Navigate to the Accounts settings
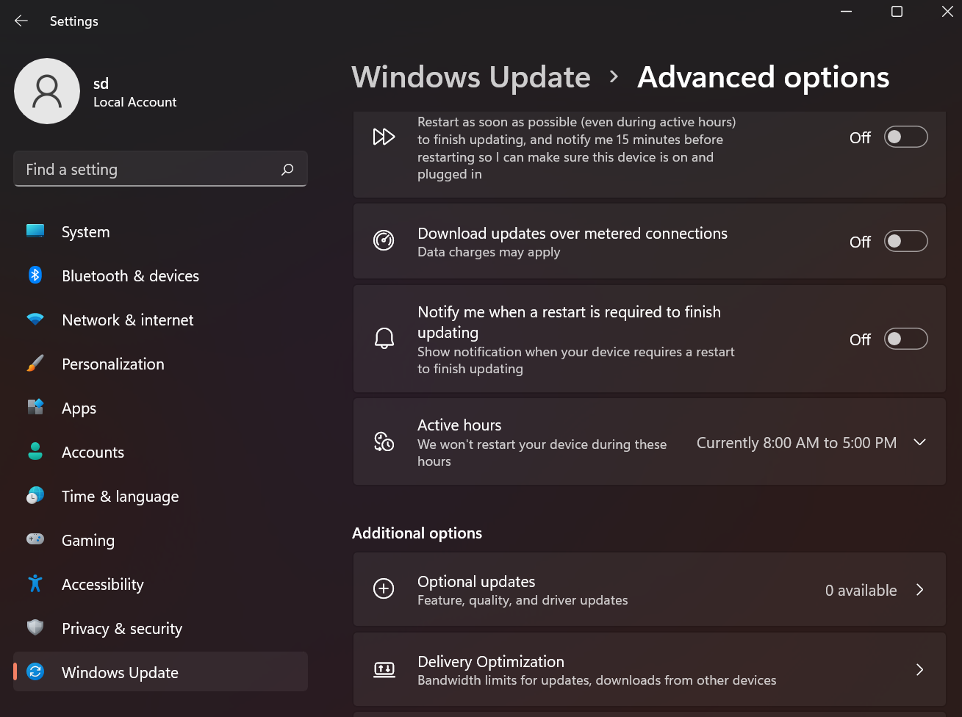Image resolution: width=962 pixels, height=717 pixels. pyautogui.click(x=160, y=452)
